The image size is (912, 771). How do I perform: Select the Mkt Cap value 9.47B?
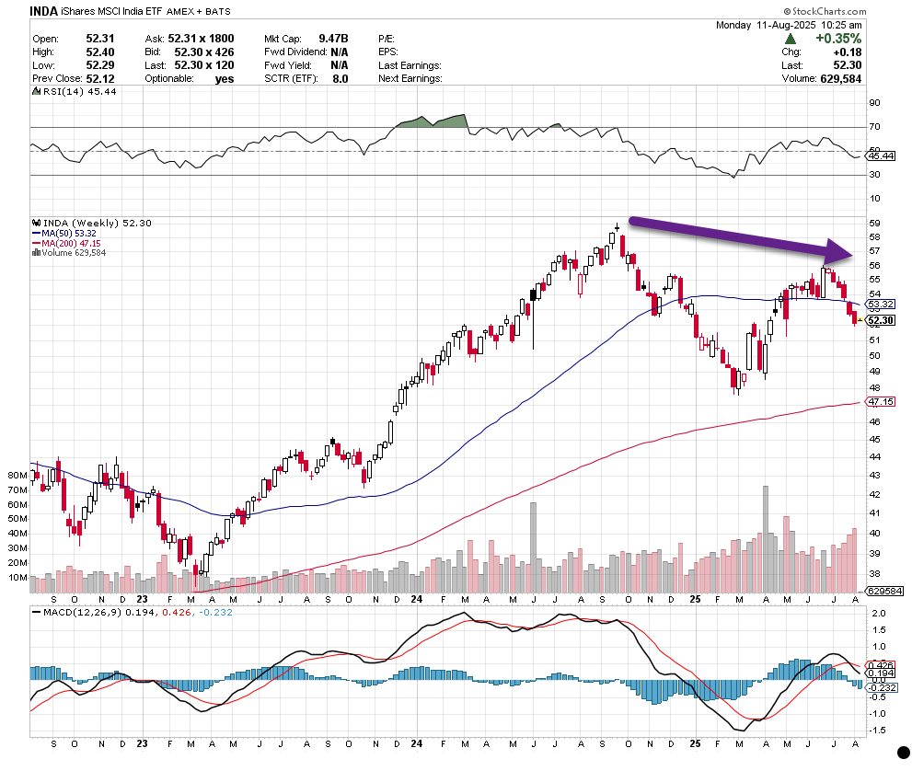pyautogui.click(x=333, y=39)
